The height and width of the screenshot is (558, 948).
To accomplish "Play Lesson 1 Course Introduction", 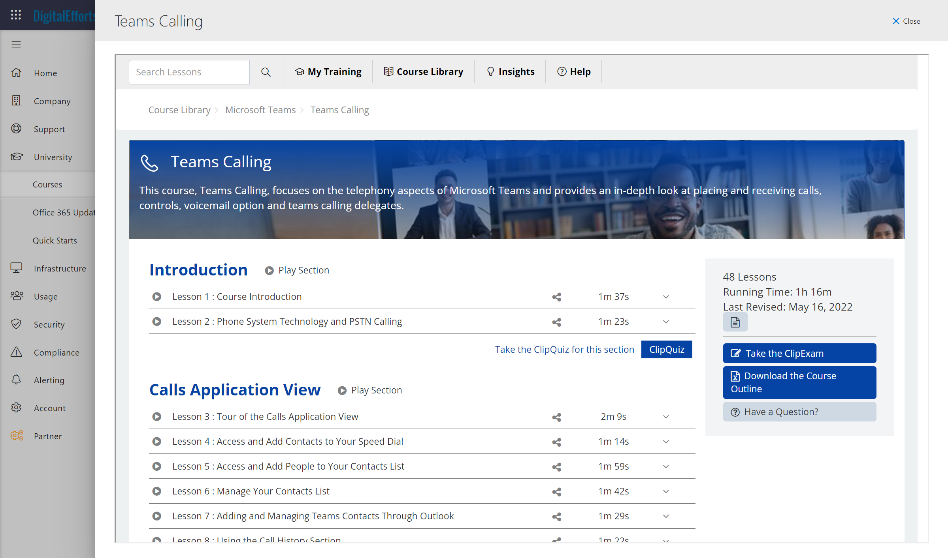I will tap(157, 297).
